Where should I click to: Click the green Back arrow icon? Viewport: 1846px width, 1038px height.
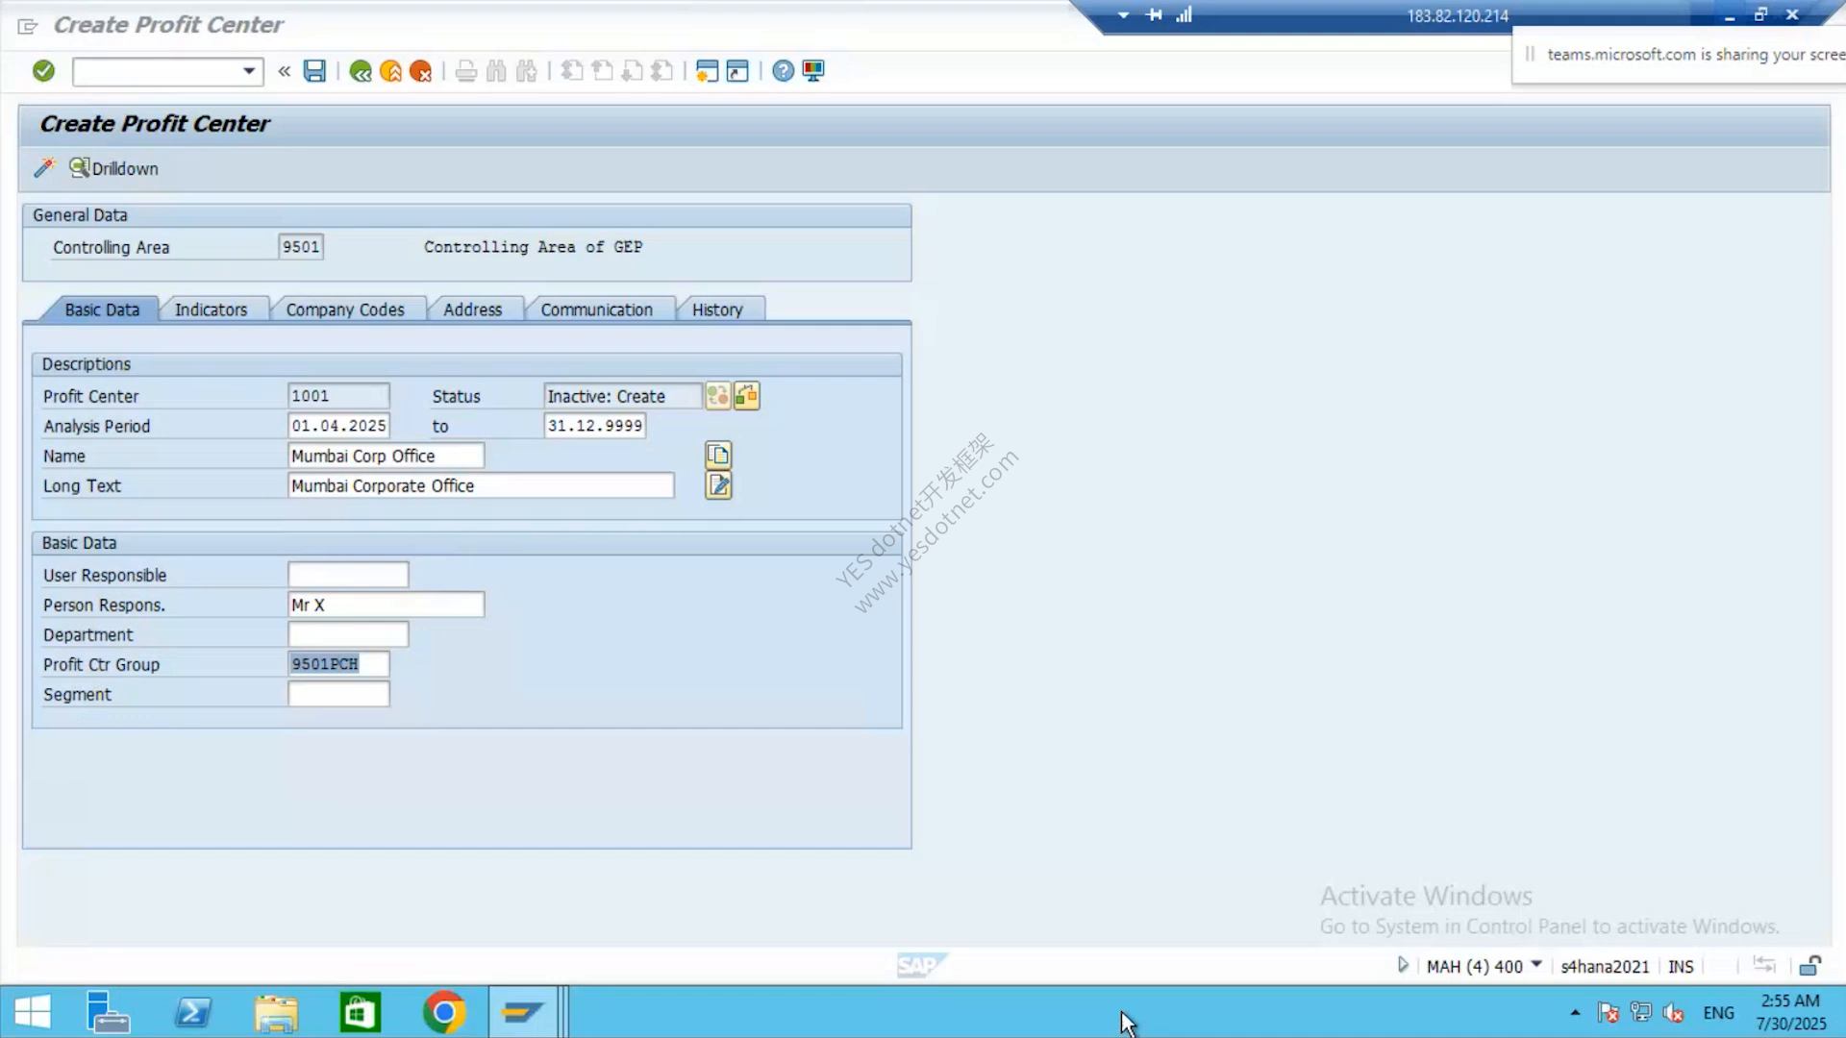pos(361,71)
